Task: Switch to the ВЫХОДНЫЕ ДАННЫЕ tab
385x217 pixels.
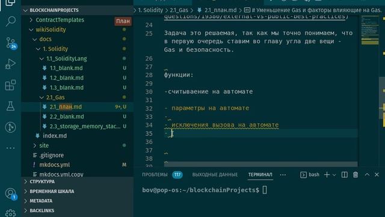Action: click(215, 175)
